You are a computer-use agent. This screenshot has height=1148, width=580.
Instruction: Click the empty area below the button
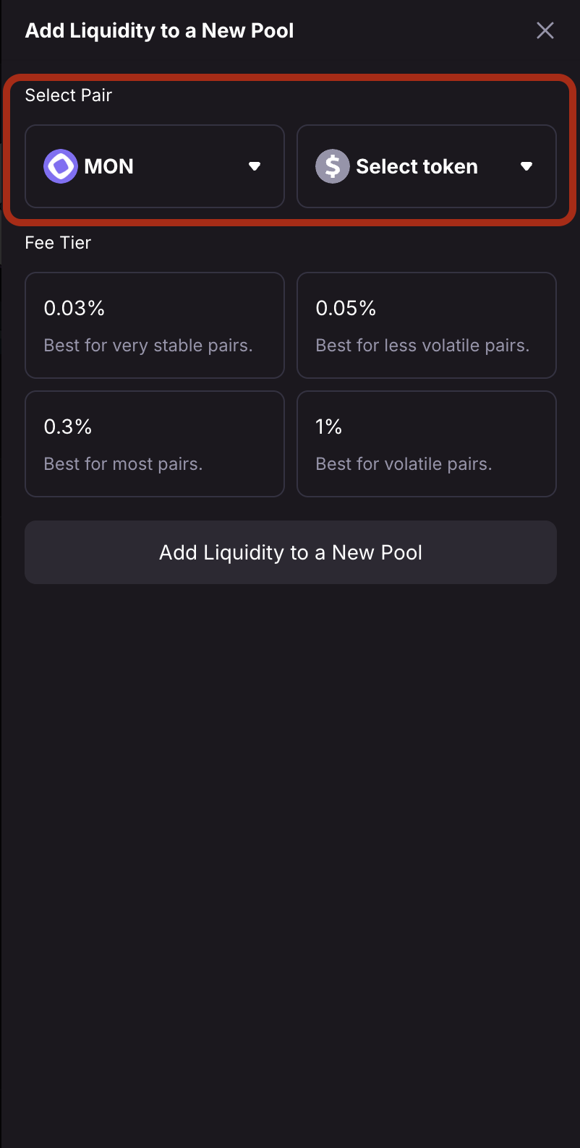(x=289, y=831)
